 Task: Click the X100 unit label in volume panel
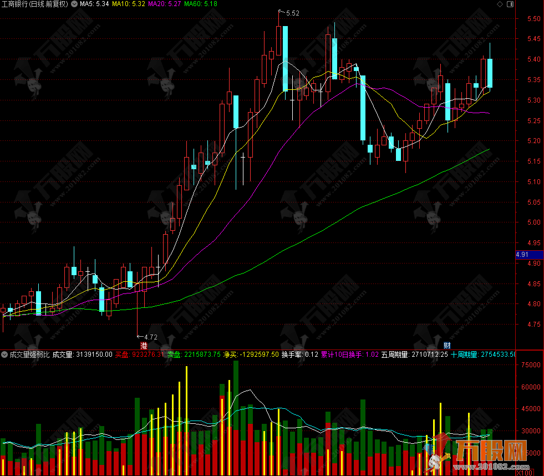pos(525,473)
